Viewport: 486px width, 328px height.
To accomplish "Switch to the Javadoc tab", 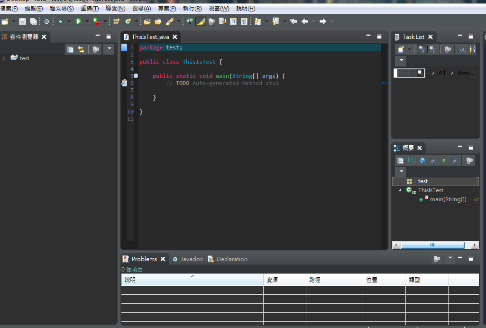I will [x=188, y=259].
